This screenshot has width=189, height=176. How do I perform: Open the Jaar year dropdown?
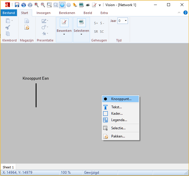[x=126, y=21]
